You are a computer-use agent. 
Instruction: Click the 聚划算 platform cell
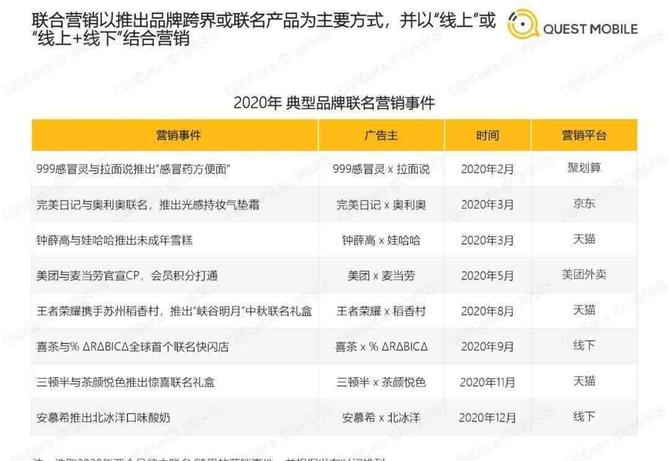click(x=584, y=168)
